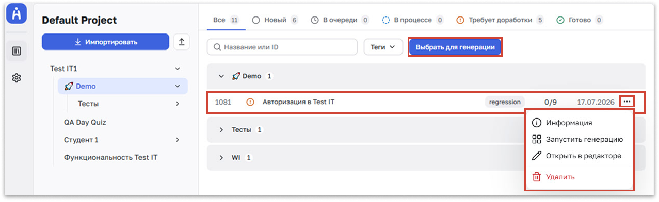
Task: Switch to the В процессе tab
Action: (x=412, y=20)
